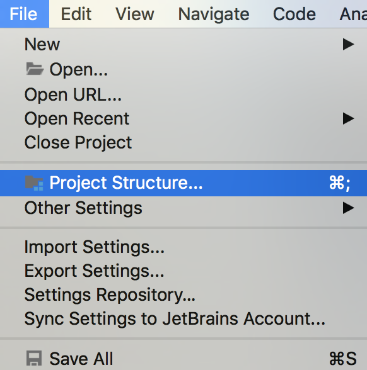367x370 pixels.
Task: Click the folder icon beside Open...
Action: 35,69
